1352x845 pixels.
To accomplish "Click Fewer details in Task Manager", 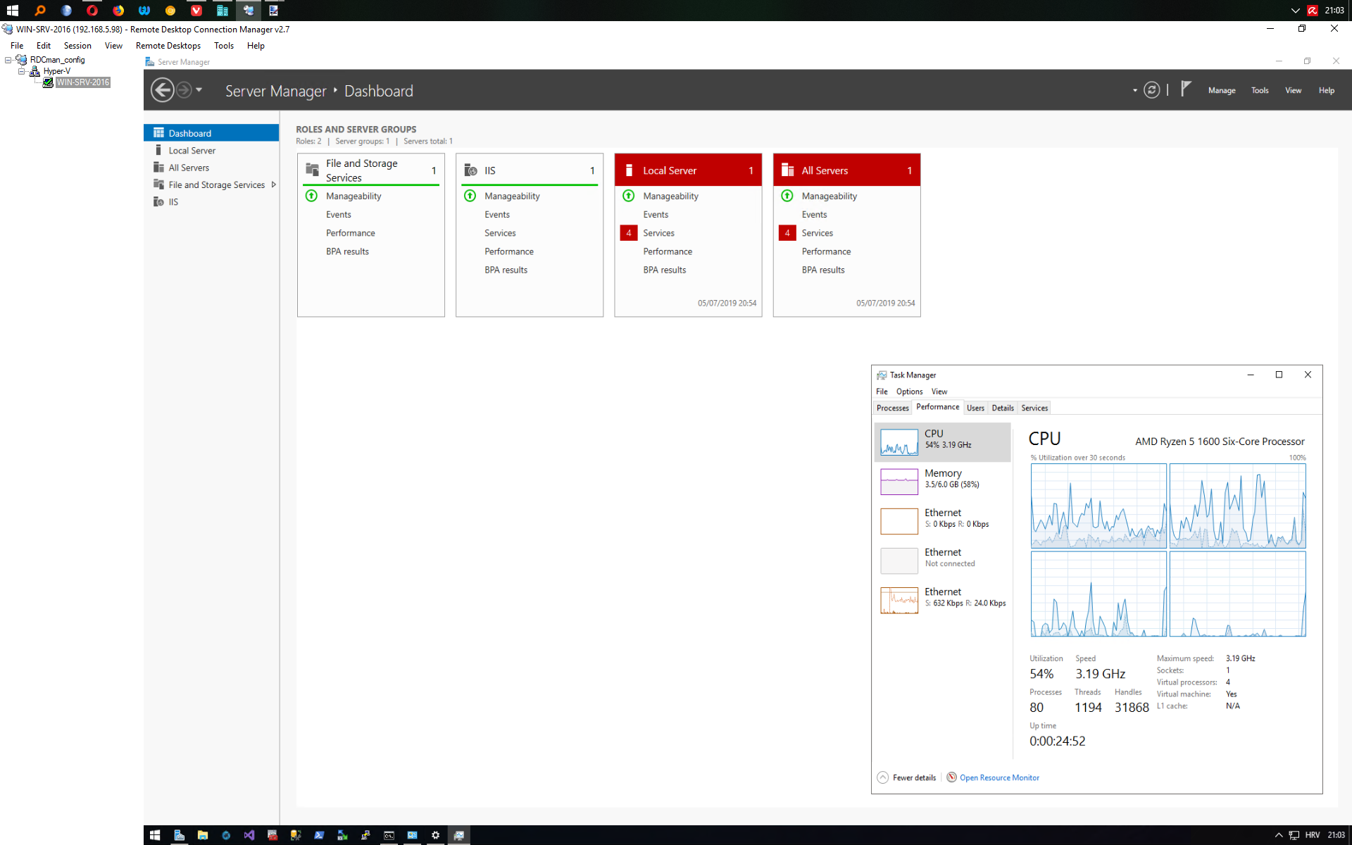I will coord(913,777).
